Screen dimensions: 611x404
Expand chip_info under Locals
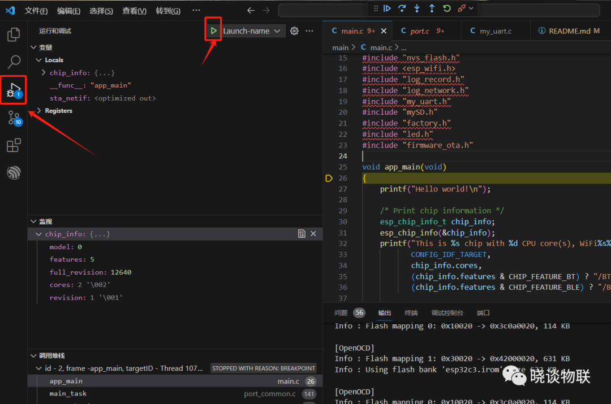click(44, 73)
